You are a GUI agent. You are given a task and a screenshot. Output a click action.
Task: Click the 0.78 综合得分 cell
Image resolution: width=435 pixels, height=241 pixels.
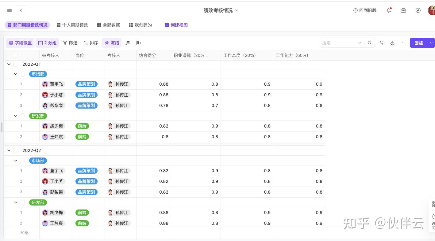click(154, 106)
